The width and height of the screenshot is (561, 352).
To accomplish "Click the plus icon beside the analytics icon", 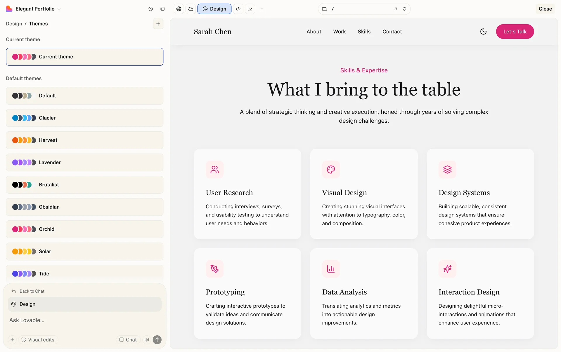I will [262, 9].
